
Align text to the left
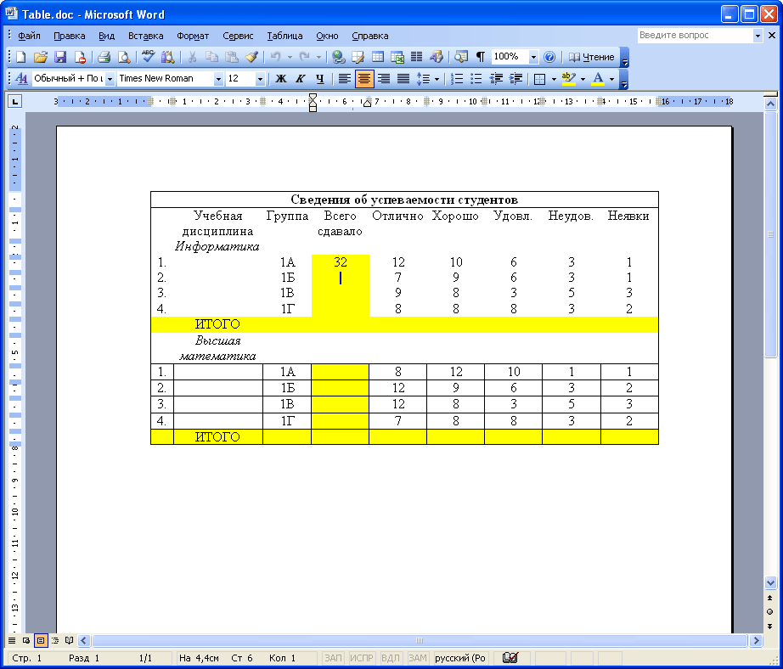tap(344, 78)
